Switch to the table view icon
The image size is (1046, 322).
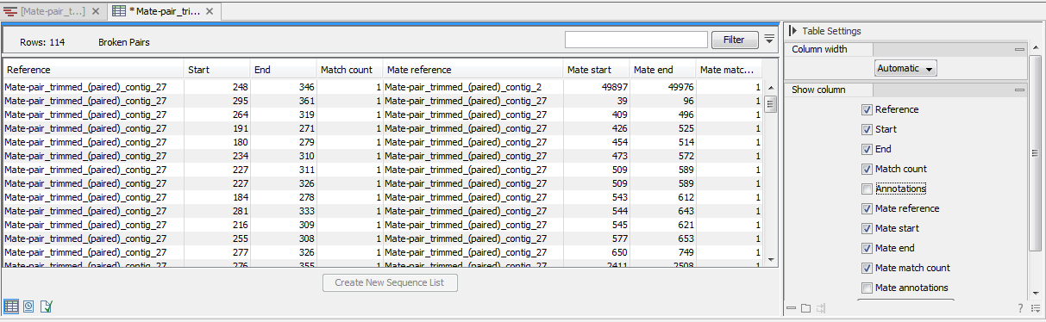11,306
